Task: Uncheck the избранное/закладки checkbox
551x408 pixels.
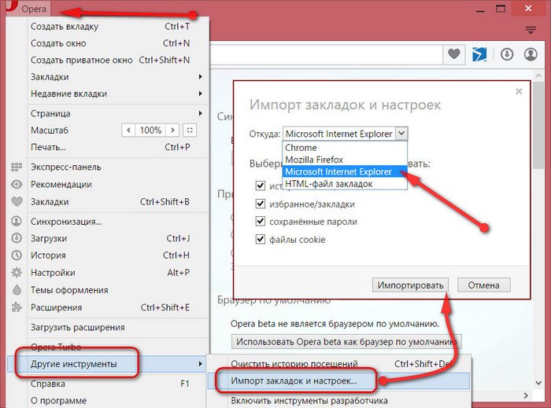Action: (261, 204)
